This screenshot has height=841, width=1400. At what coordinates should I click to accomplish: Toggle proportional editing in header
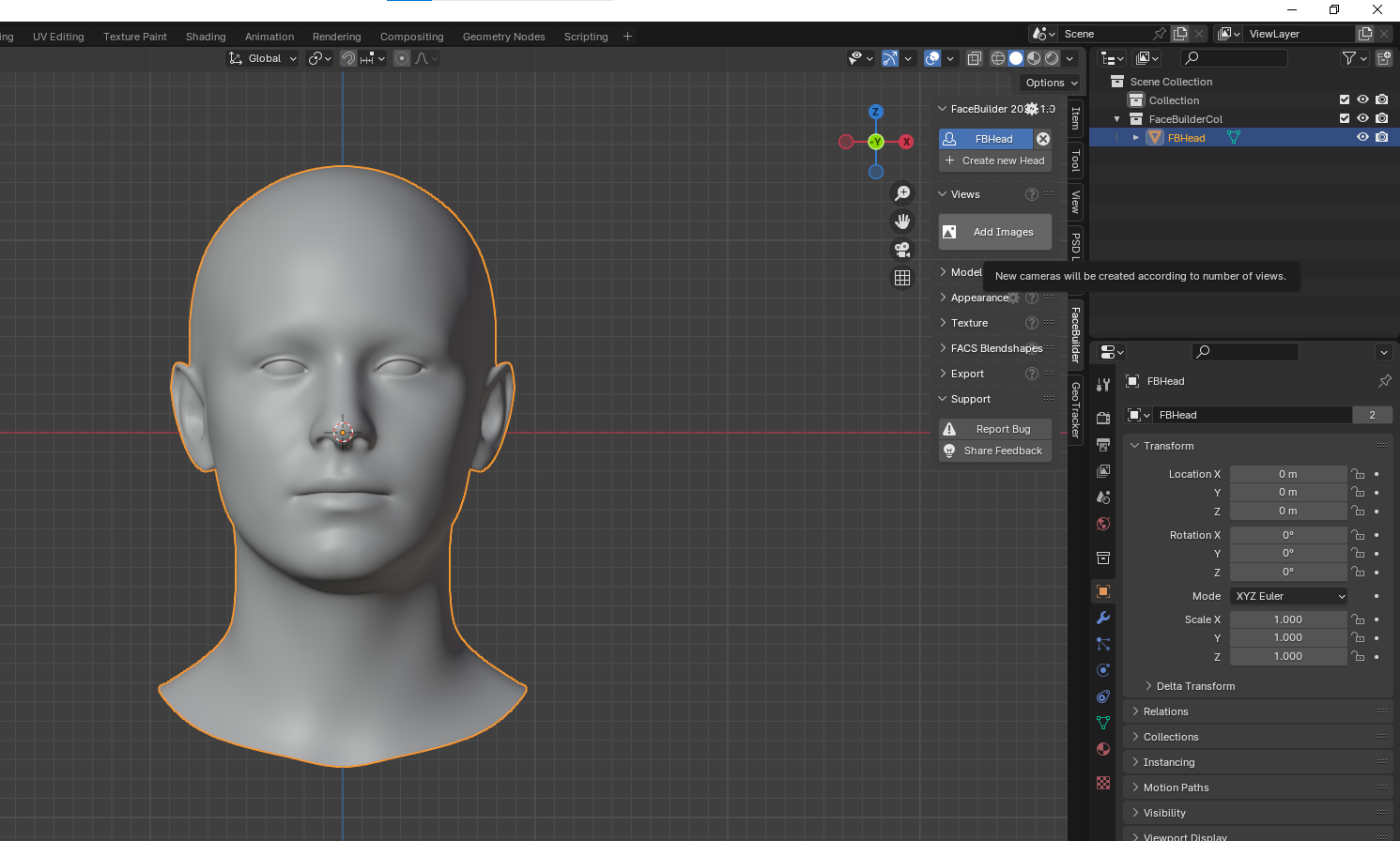[402, 58]
